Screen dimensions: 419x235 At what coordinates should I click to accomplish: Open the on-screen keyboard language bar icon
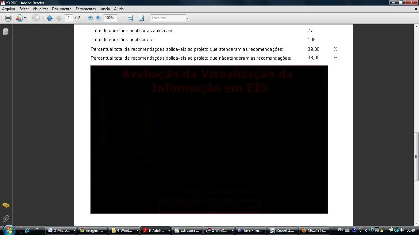click(x=347, y=230)
